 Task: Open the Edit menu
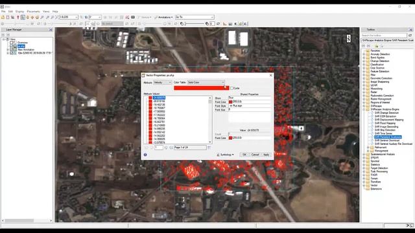[10, 12]
